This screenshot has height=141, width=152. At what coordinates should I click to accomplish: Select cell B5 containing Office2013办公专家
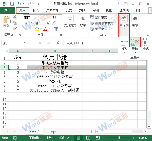pos(55,77)
